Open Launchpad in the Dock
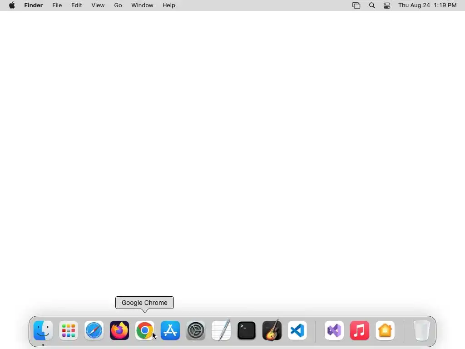465x349 pixels. pos(69,330)
